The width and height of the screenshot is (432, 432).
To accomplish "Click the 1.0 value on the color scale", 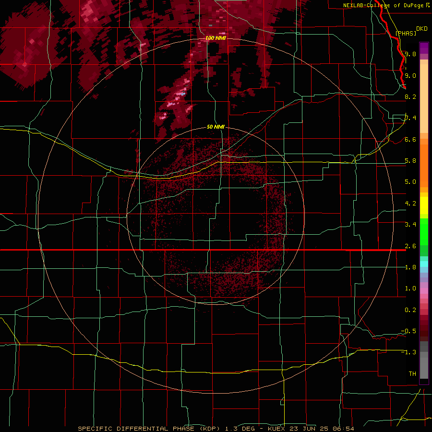I will 410,288.
